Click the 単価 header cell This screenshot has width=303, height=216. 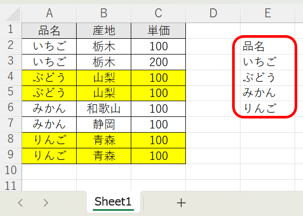pyautogui.click(x=158, y=30)
